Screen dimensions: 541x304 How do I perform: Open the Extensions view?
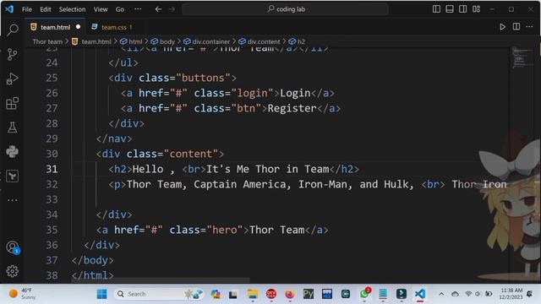[13, 103]
